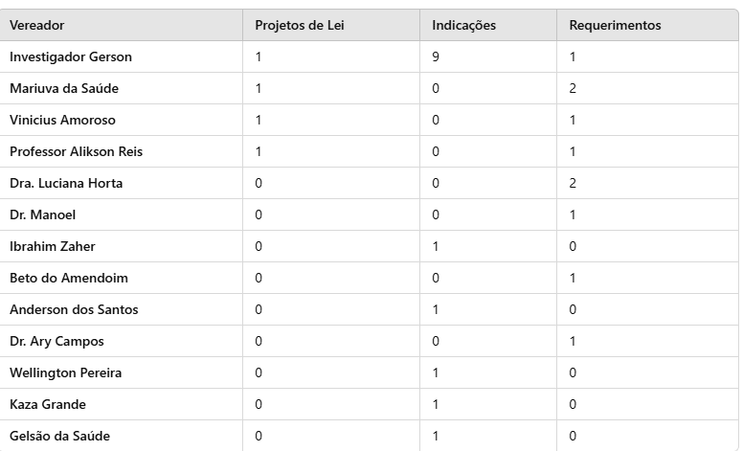Image resolution: width=743 pixels, height=451 pixels.
Task: Select the Gelsão da Saúde name cell
Action: click(x=59, y=437)
